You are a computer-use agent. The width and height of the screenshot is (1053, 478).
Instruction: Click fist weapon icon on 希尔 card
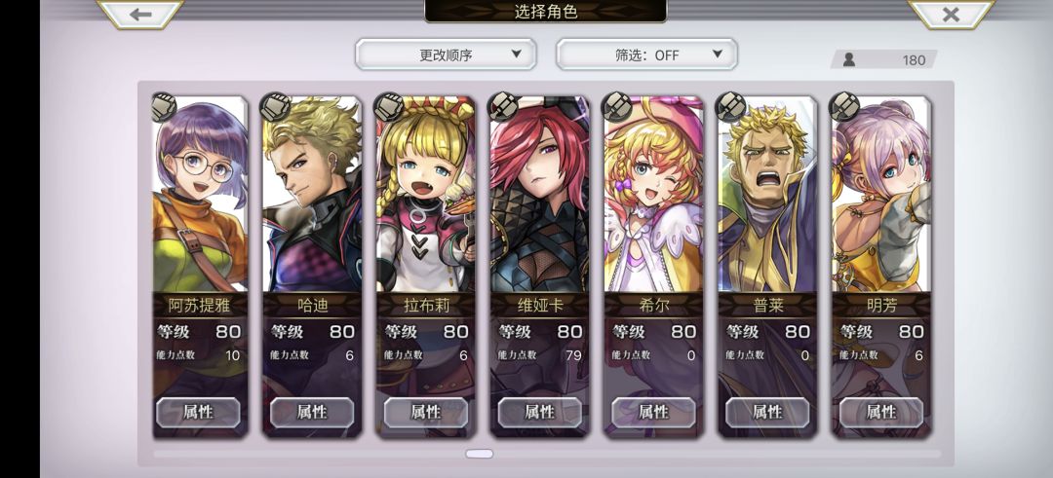coord(617,107)
